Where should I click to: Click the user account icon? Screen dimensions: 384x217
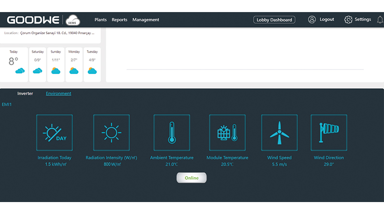(312, 20)
